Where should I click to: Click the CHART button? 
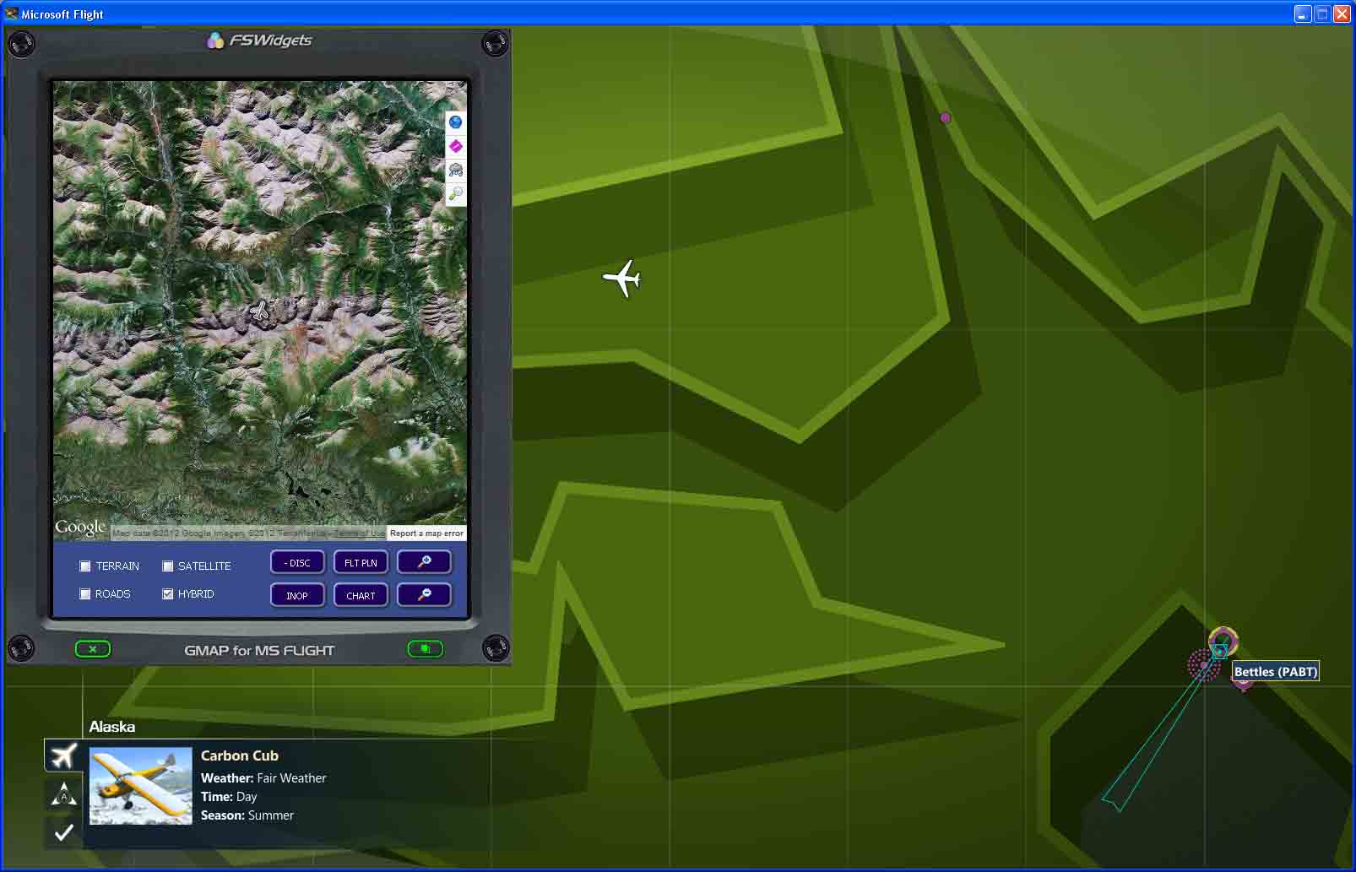point(361,595)
